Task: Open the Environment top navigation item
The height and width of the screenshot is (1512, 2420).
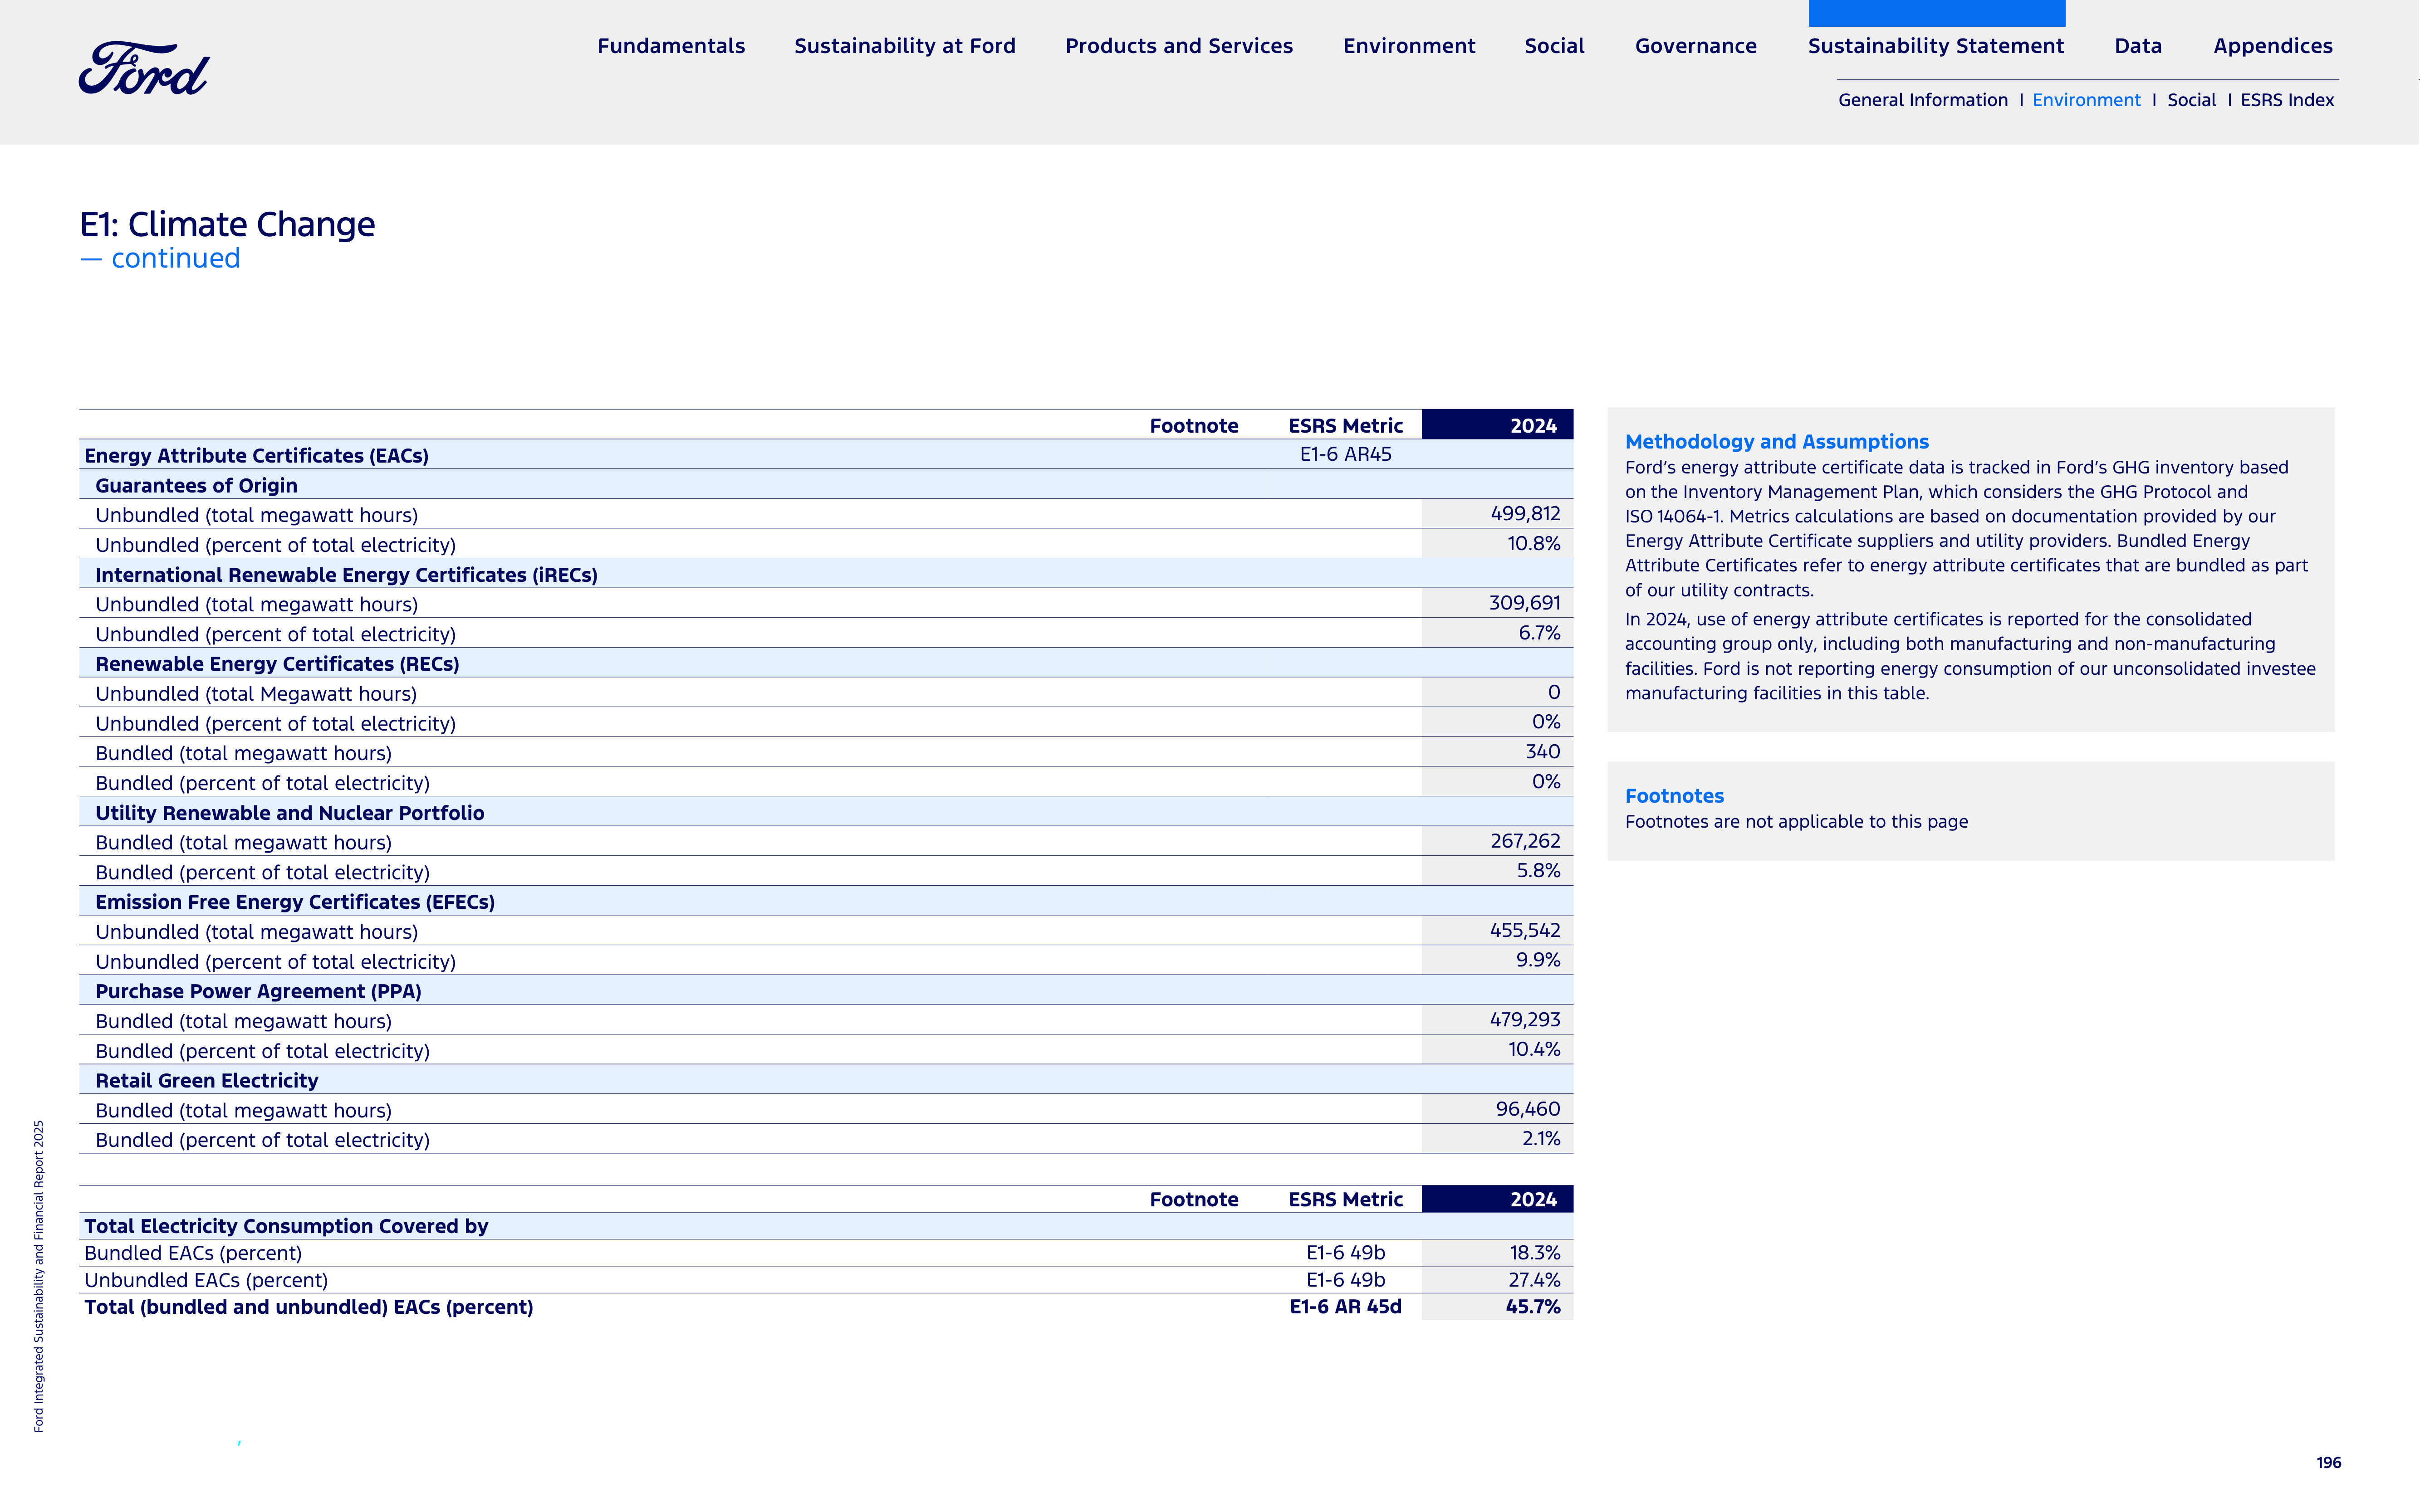Action: [1409, 46]
